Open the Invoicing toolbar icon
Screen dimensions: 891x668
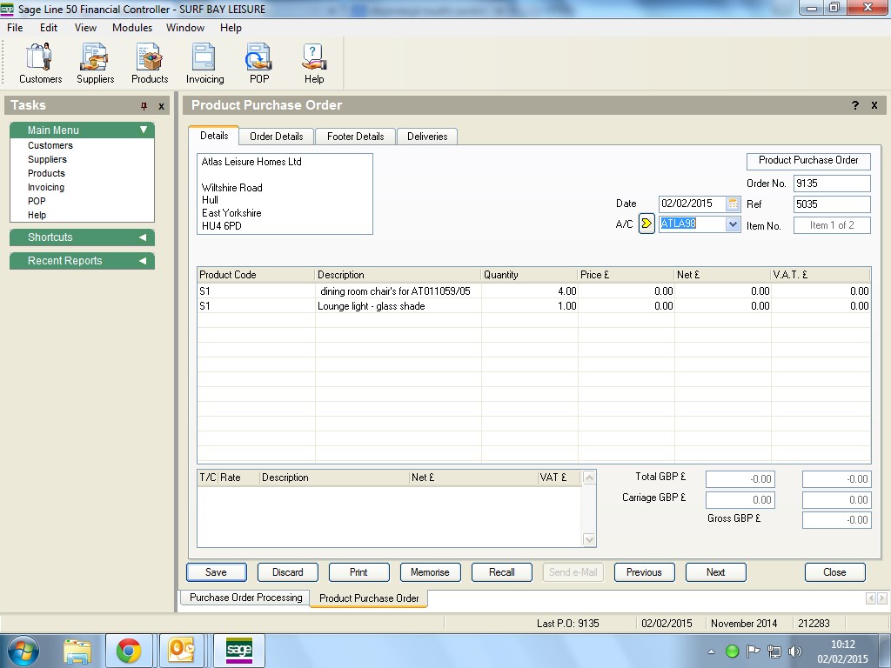pyautogui.click(x=204, y=63)
